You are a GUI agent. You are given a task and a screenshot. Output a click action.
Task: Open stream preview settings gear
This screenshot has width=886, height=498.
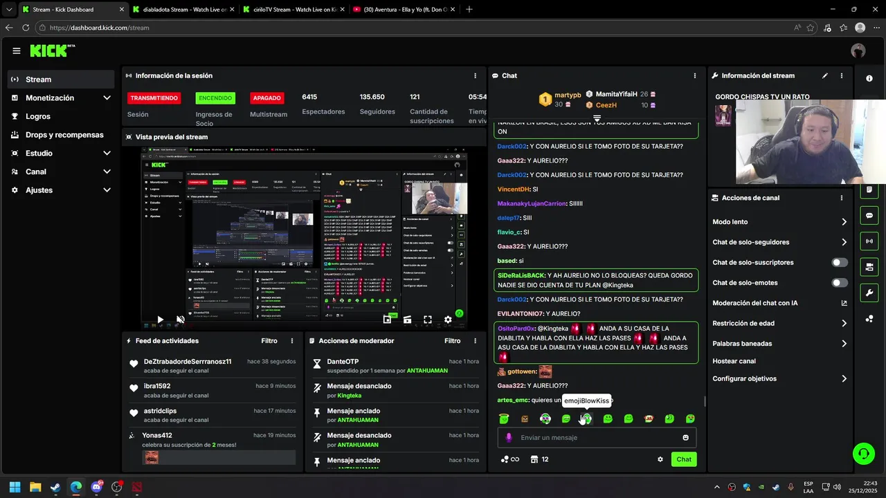point(448,320)
